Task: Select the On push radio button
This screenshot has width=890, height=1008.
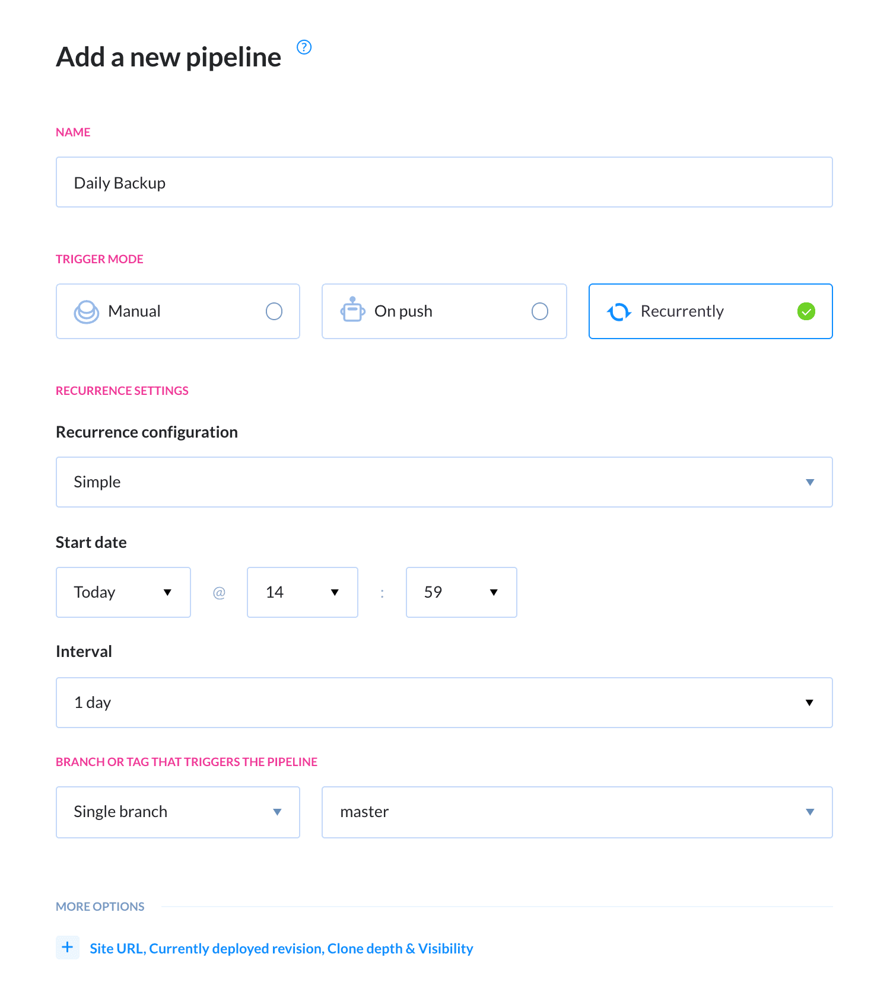Action: (x=539, y=311)
